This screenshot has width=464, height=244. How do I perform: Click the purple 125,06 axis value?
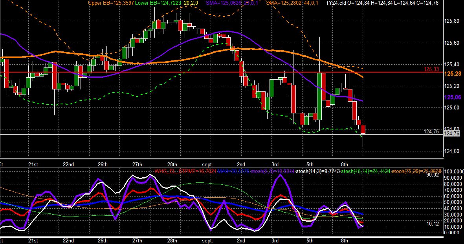click(453, 97)
